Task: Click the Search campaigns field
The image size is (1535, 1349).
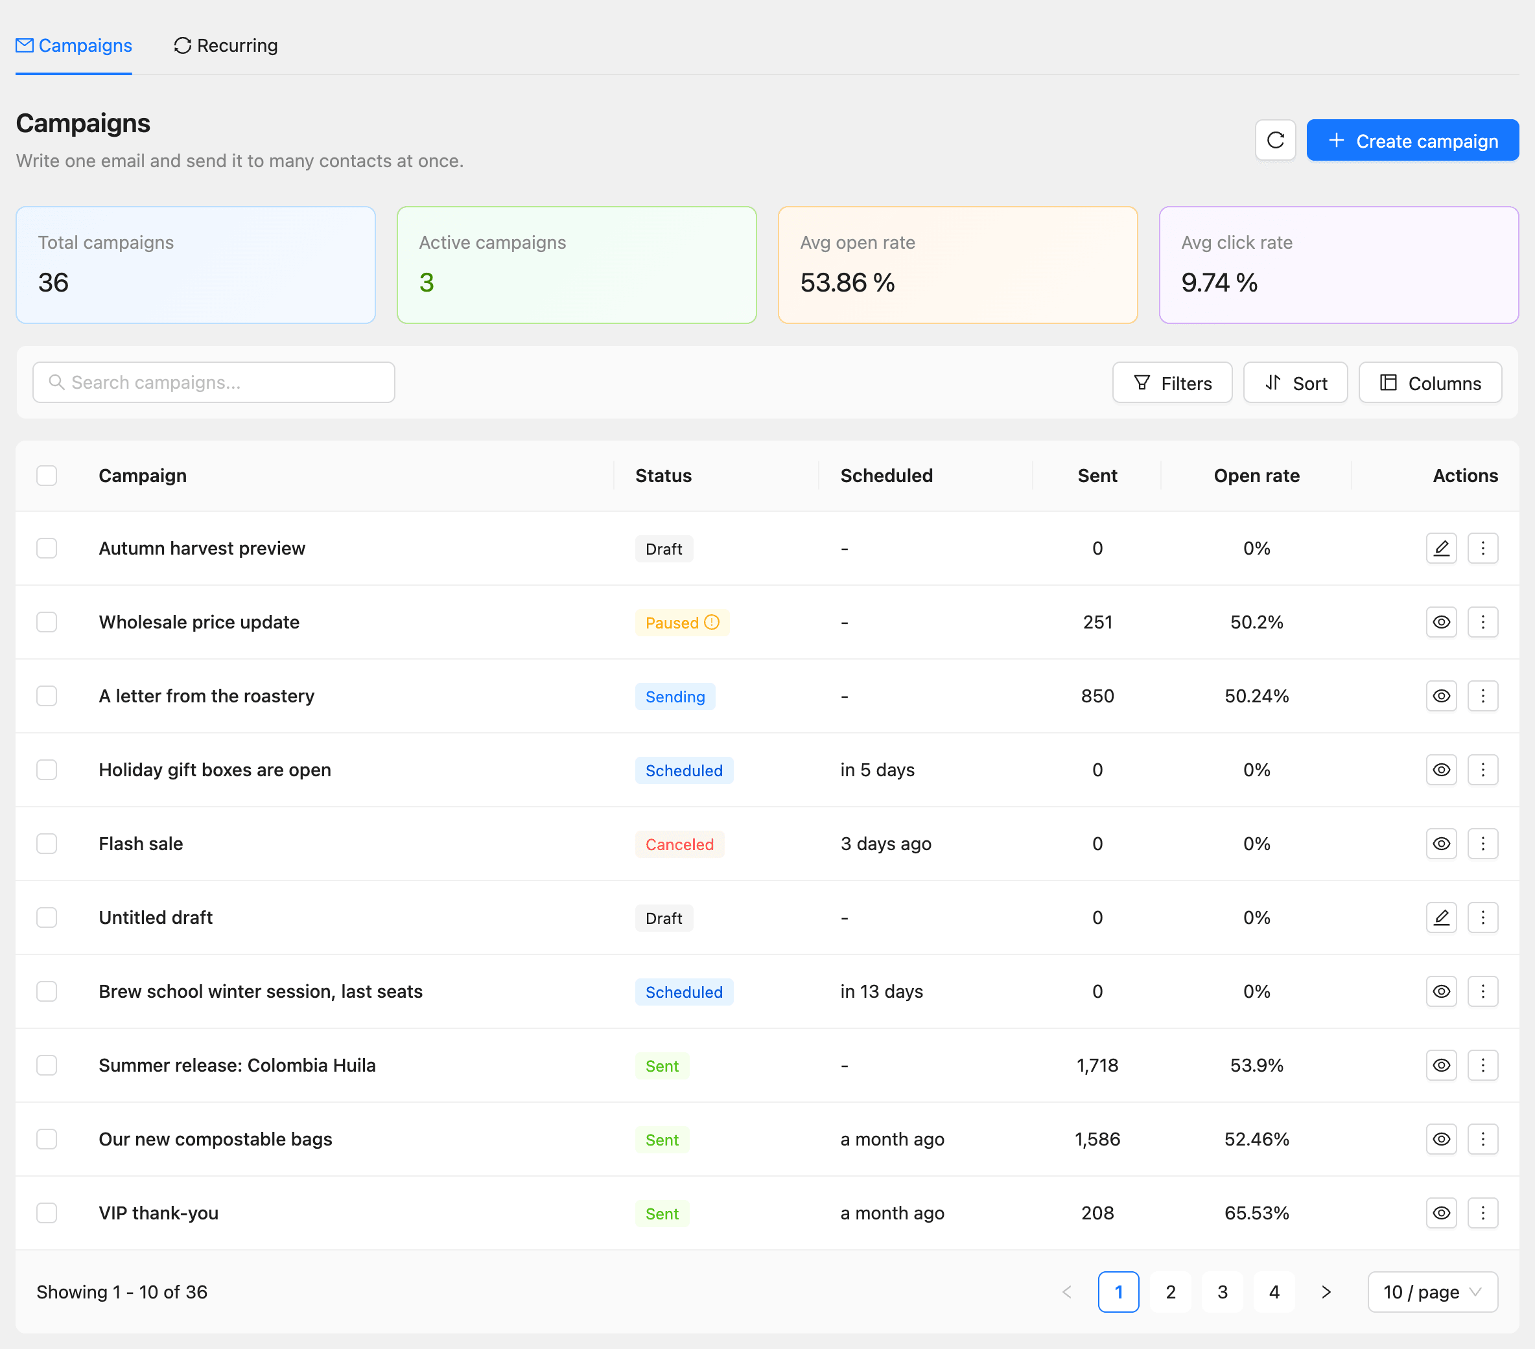Action: click(x=214, y=383)
